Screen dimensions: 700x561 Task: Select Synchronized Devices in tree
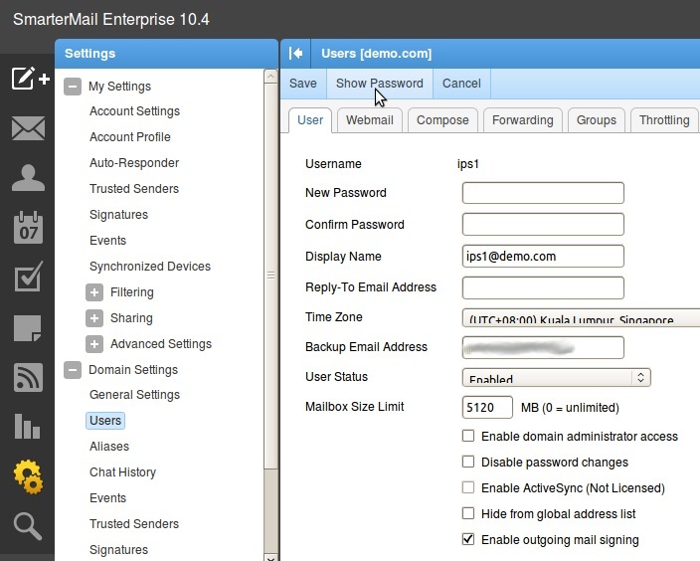150,267
